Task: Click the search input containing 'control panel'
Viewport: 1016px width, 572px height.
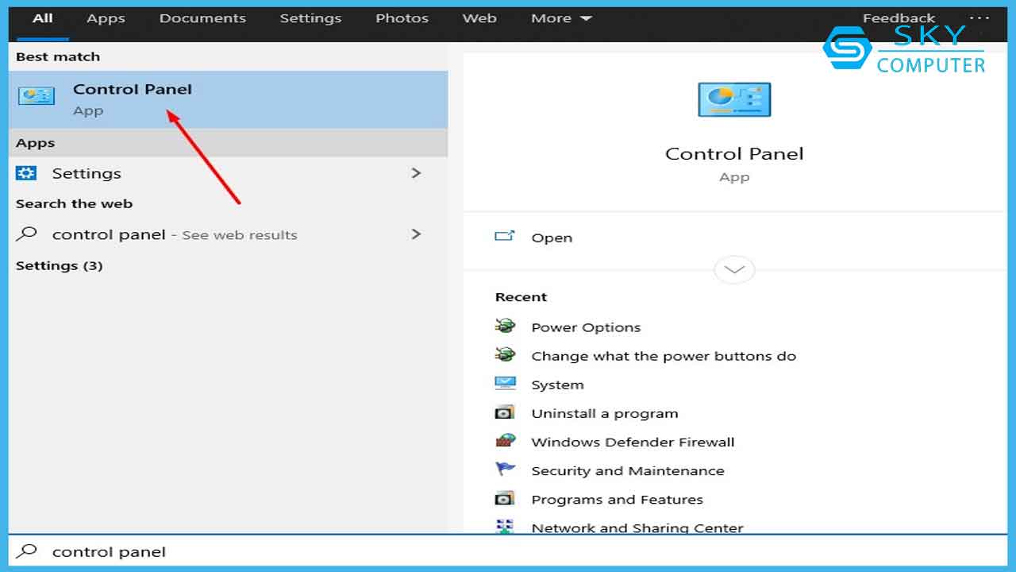Action: point(508,551)
